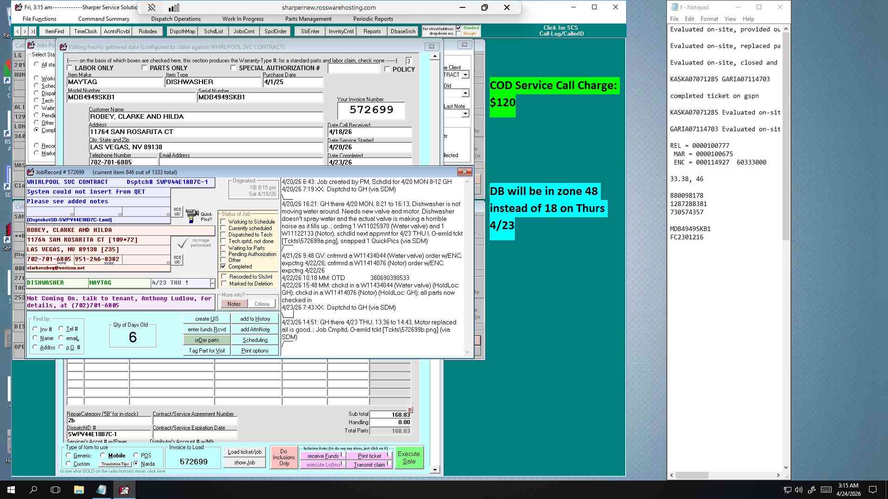This screenshot has width=888, height=499.
Task: Click the last record navigation arrow
Action: click(32, 31)
